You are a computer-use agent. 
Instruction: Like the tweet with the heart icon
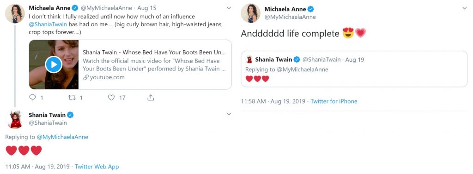coord(111,98)
